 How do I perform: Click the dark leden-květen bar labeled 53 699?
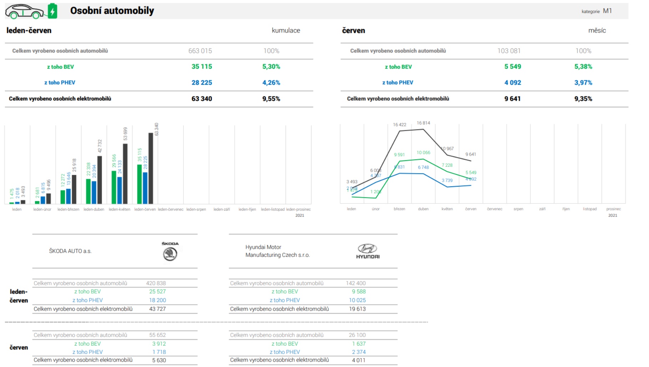(x=125, y=174)
